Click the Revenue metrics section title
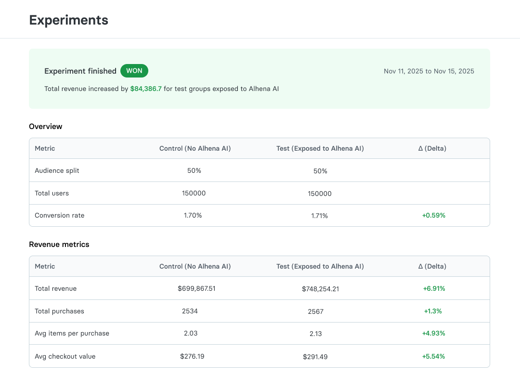Screen dimensions: 520x388 (x=59, y=244)
